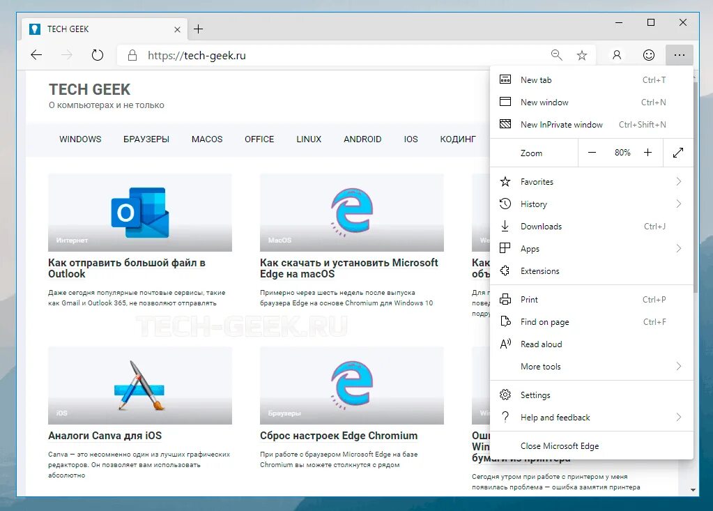Click the smiley feedback icon
Screen dimensions: 713x511
tap(648, 56)
